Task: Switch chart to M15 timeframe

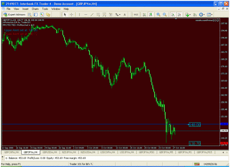Action: pyautogui.click(x=136, y=14)
